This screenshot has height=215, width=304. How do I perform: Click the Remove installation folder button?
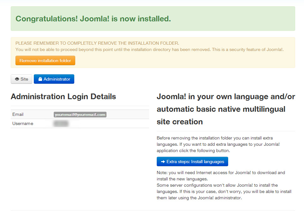[x=45, y=60]
